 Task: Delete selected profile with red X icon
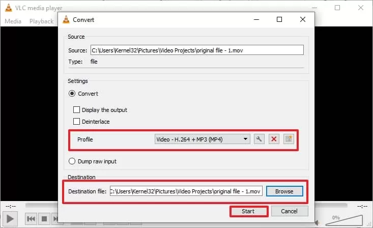274,139
